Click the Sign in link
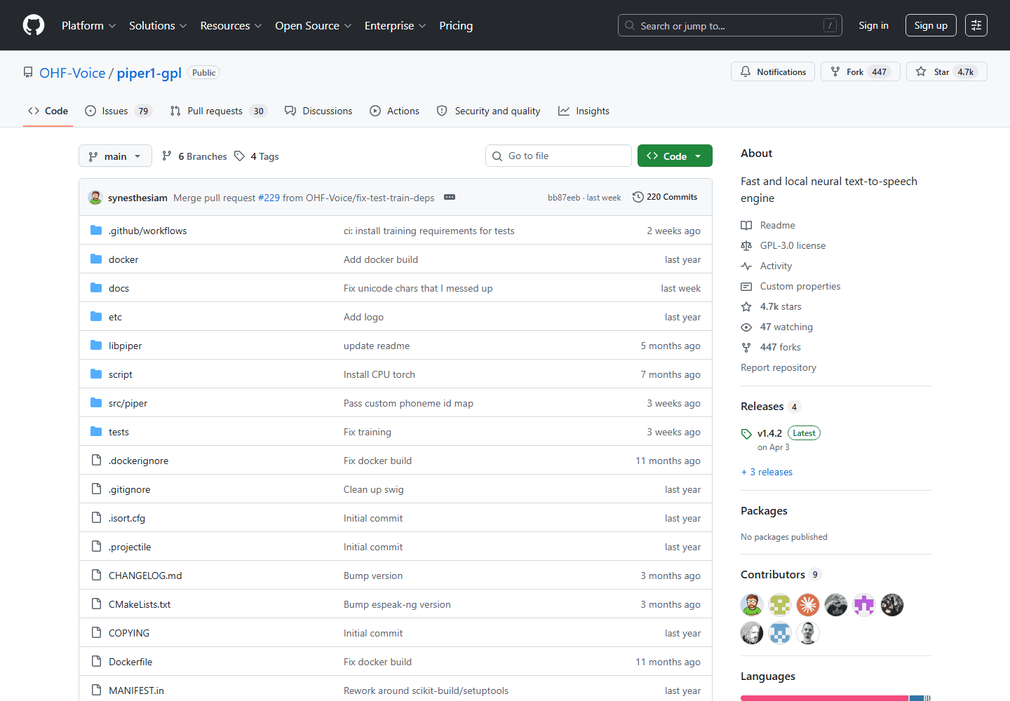Image resolution: width=1010 pixels, height=701 pixels. pos(873,25)
